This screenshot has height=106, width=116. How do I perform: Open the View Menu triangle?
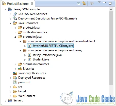pyautogui.click(x=99, y=2)
